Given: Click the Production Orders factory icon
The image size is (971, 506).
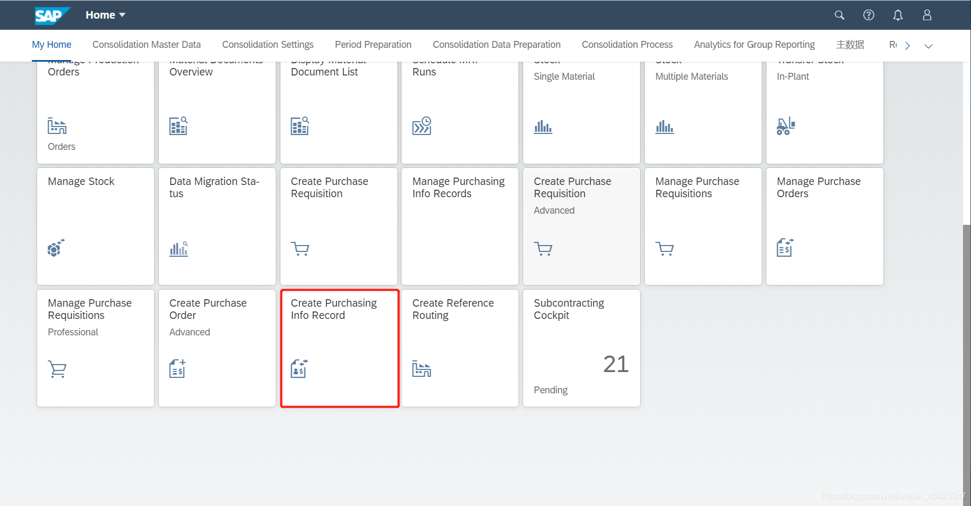Looking at the screenshot, I should coord(57,126).
